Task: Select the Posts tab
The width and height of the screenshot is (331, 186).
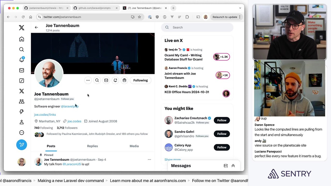Action: (x=51, y=146)
